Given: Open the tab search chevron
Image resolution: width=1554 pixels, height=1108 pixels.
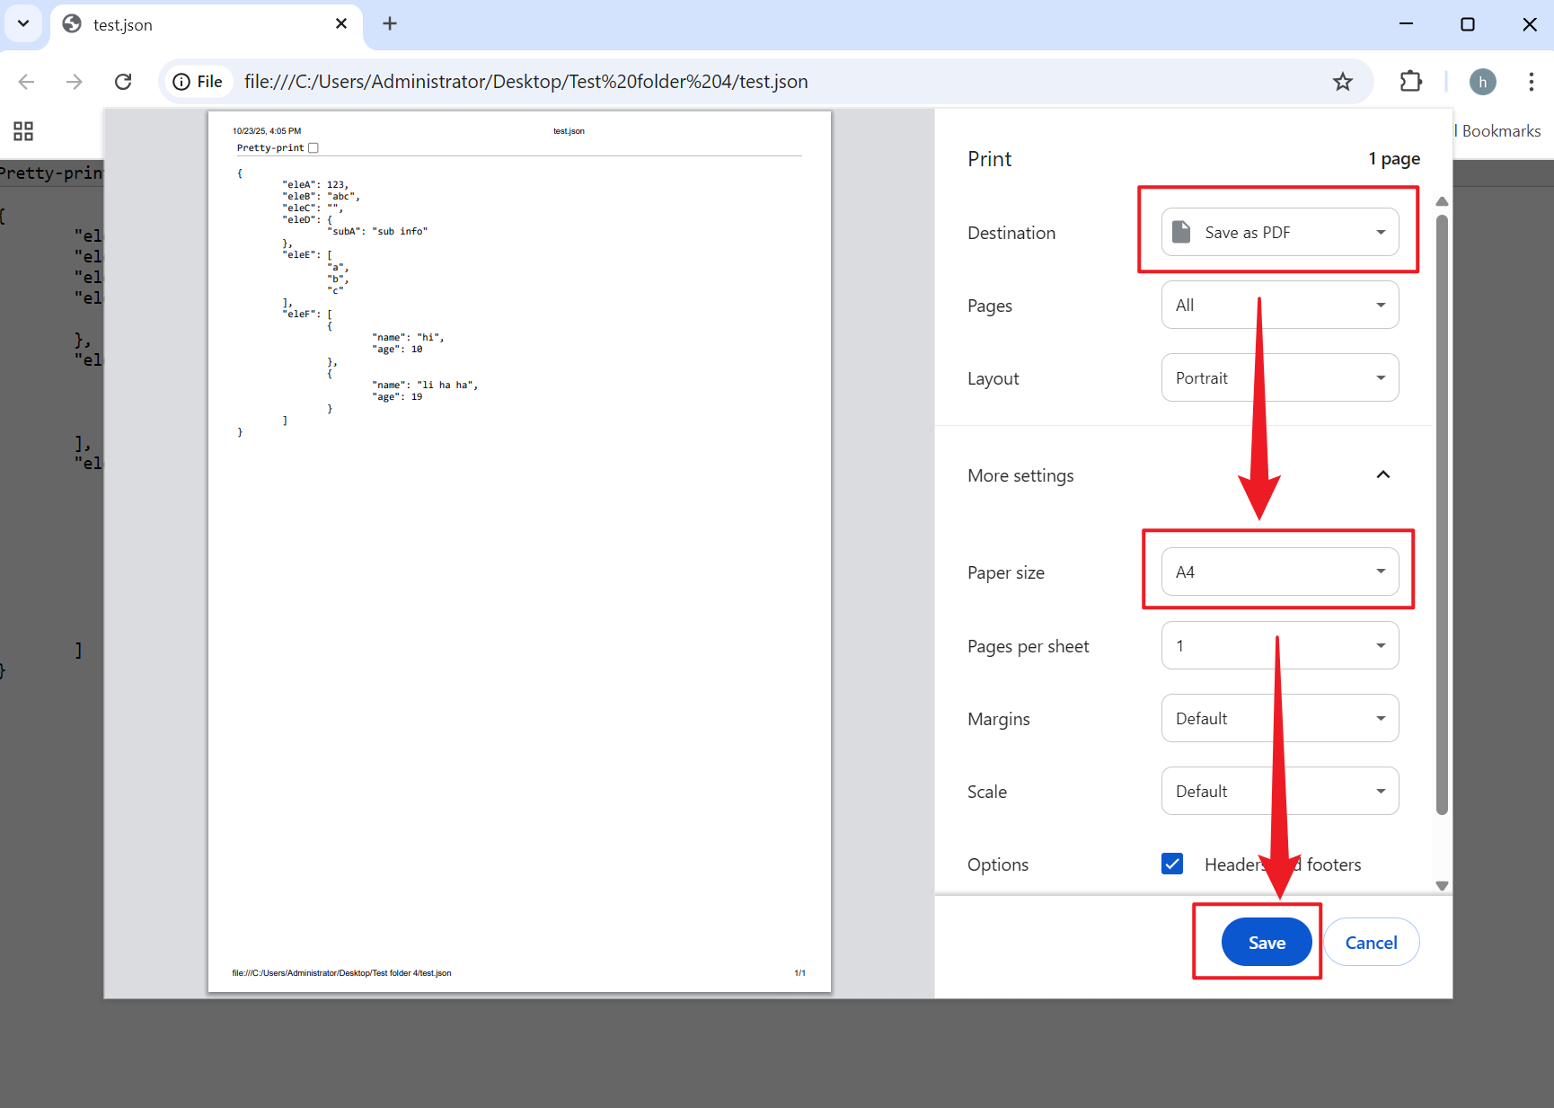Looking at the screenshot, I should pos(23,24).
